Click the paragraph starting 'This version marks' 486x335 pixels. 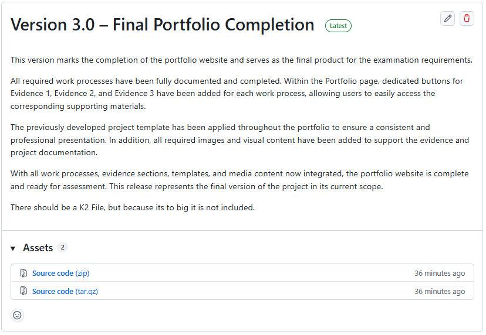[x=241, y=60]
